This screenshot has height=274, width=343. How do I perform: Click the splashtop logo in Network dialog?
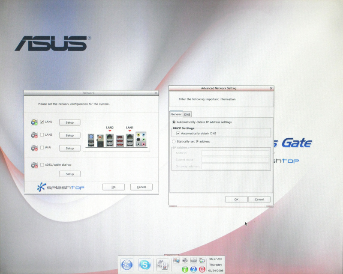point(60,187)
